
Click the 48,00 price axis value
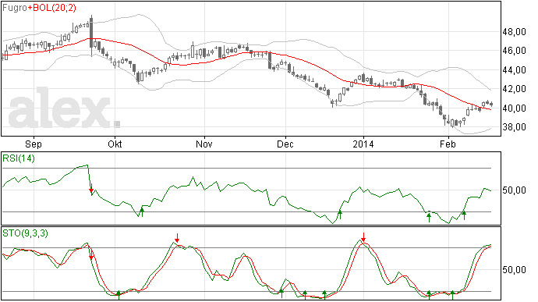click(514, 32)
